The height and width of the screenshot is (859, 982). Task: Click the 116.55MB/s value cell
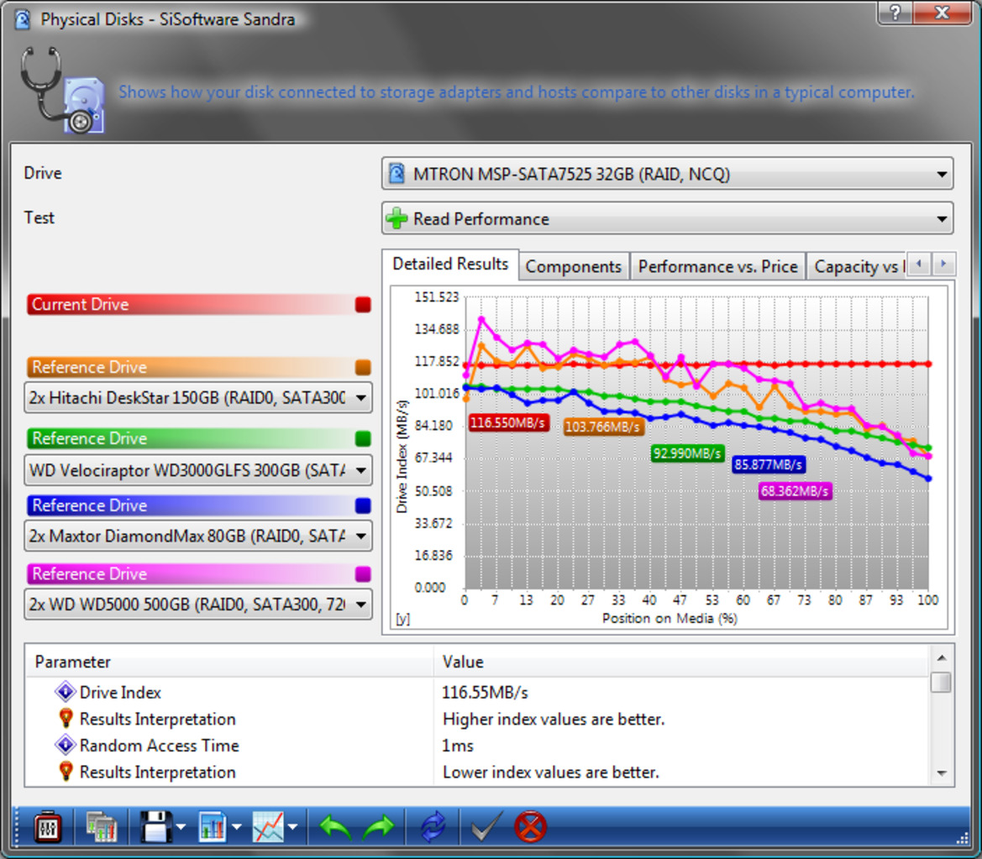(x=486, y=693)
